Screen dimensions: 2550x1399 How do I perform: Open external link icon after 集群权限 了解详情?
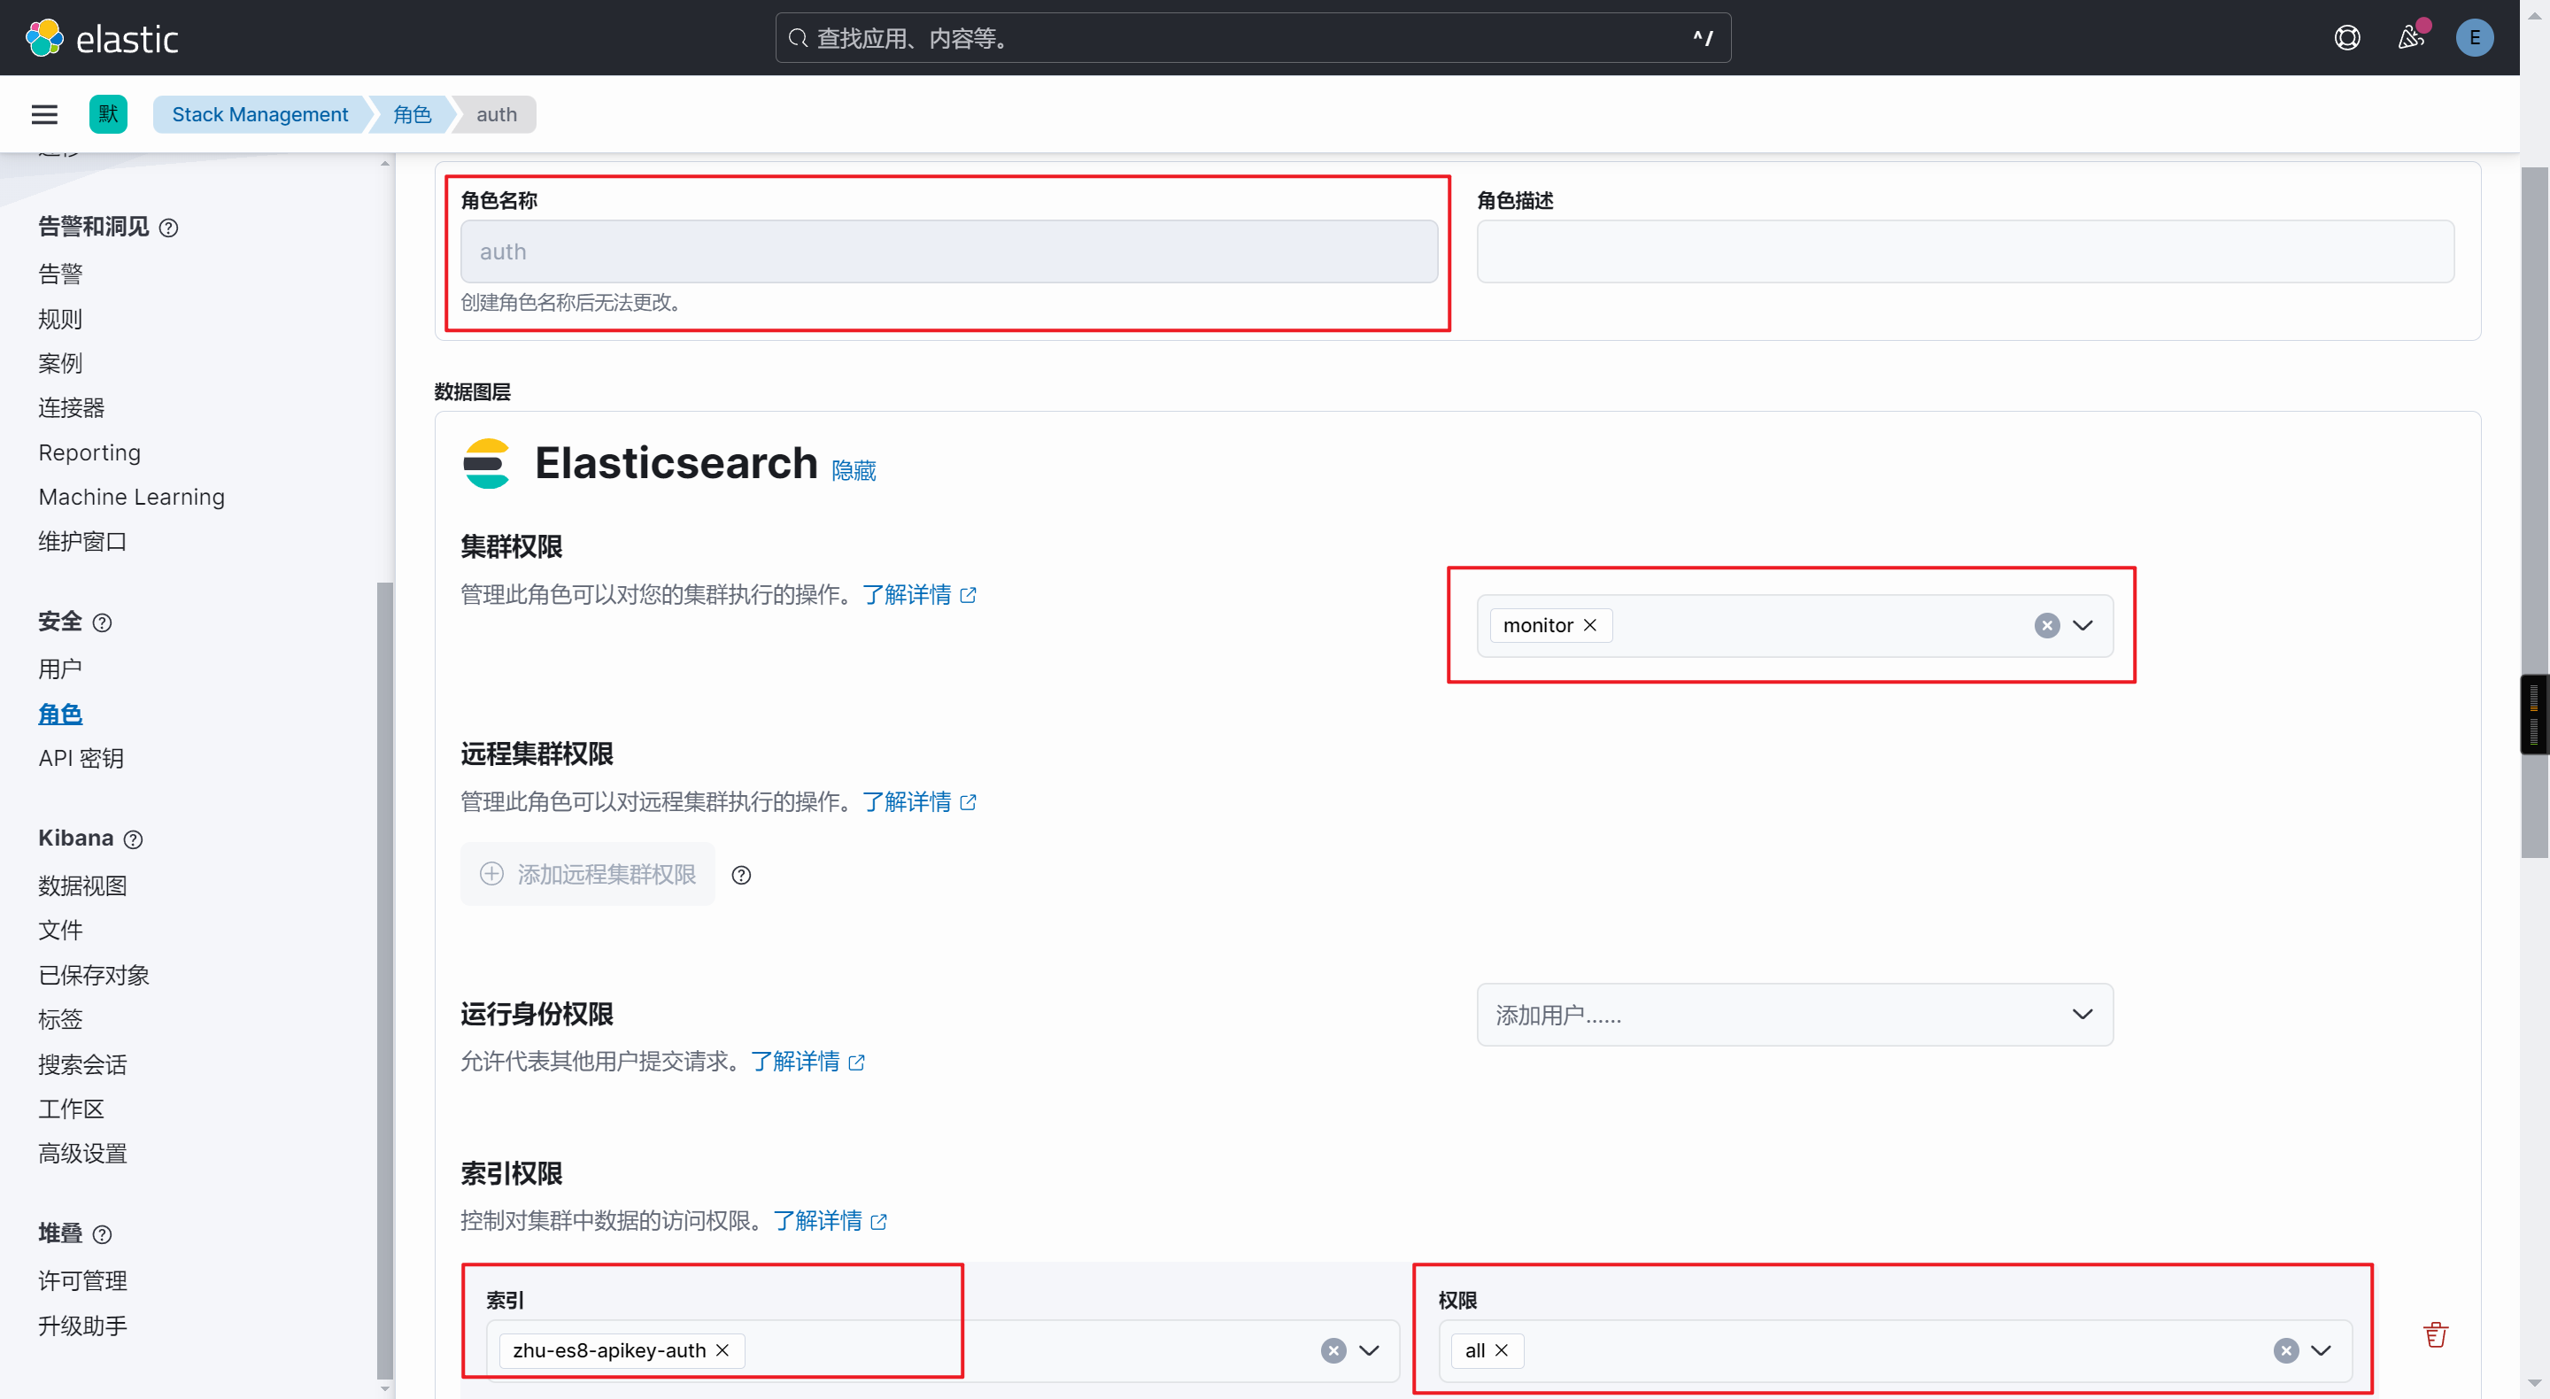click(x=968, y=595)
